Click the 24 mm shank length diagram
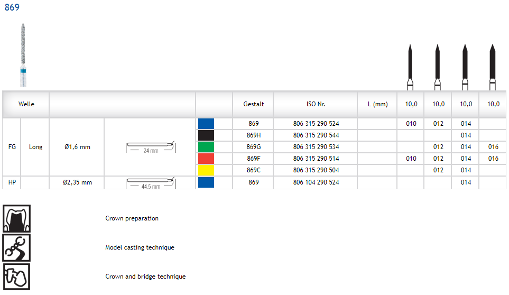The width and height of the screenshot is (509, 295). pos(150,147)
